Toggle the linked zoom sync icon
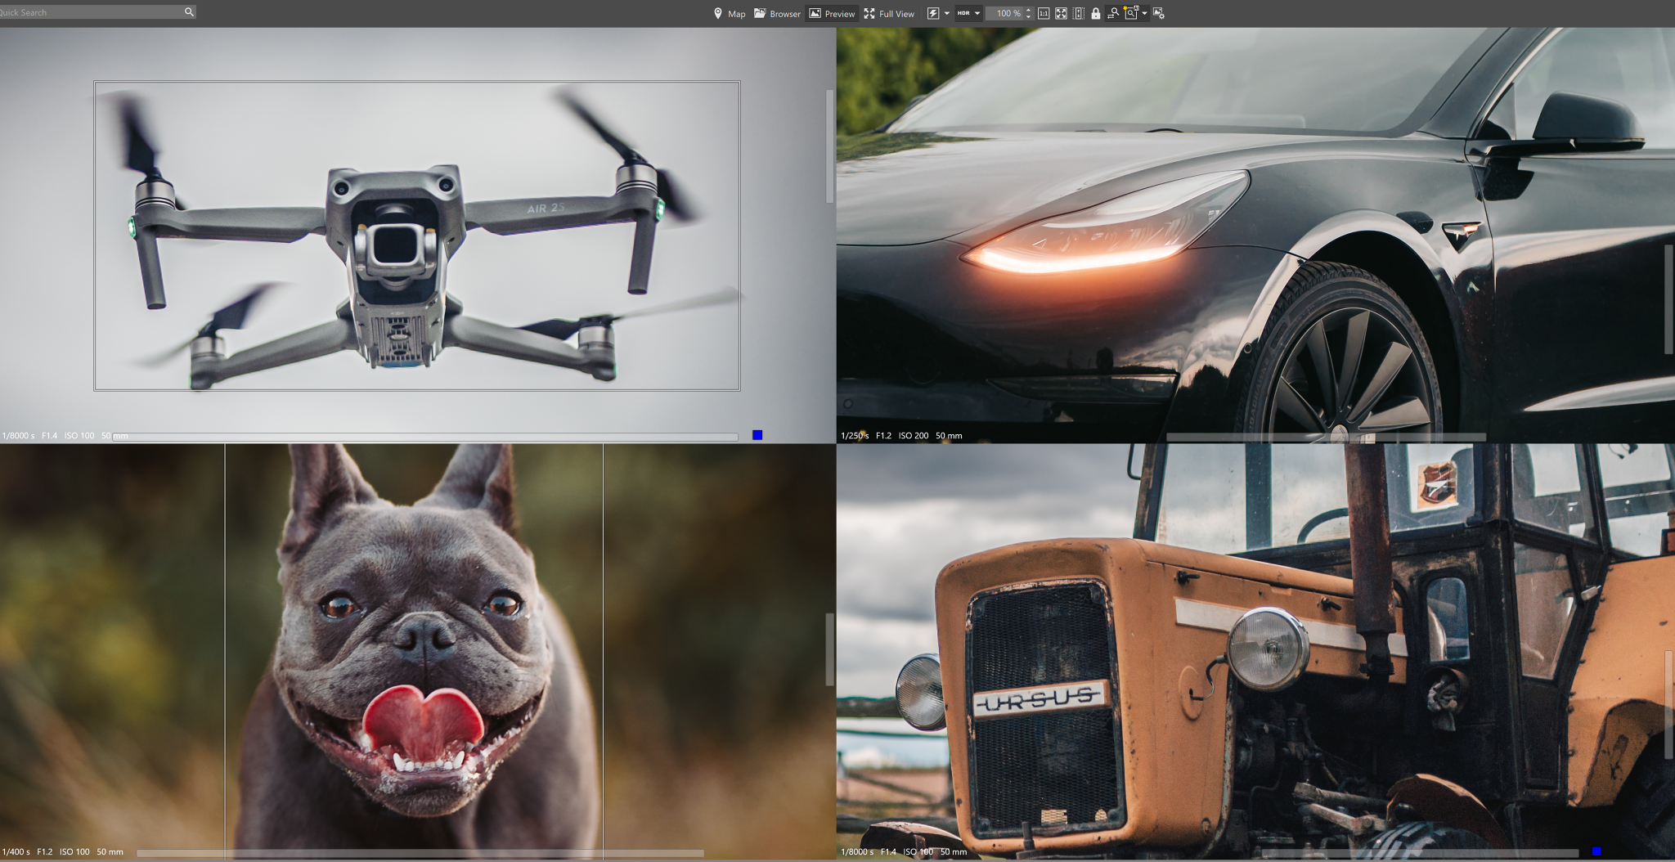 [1113, 13]
